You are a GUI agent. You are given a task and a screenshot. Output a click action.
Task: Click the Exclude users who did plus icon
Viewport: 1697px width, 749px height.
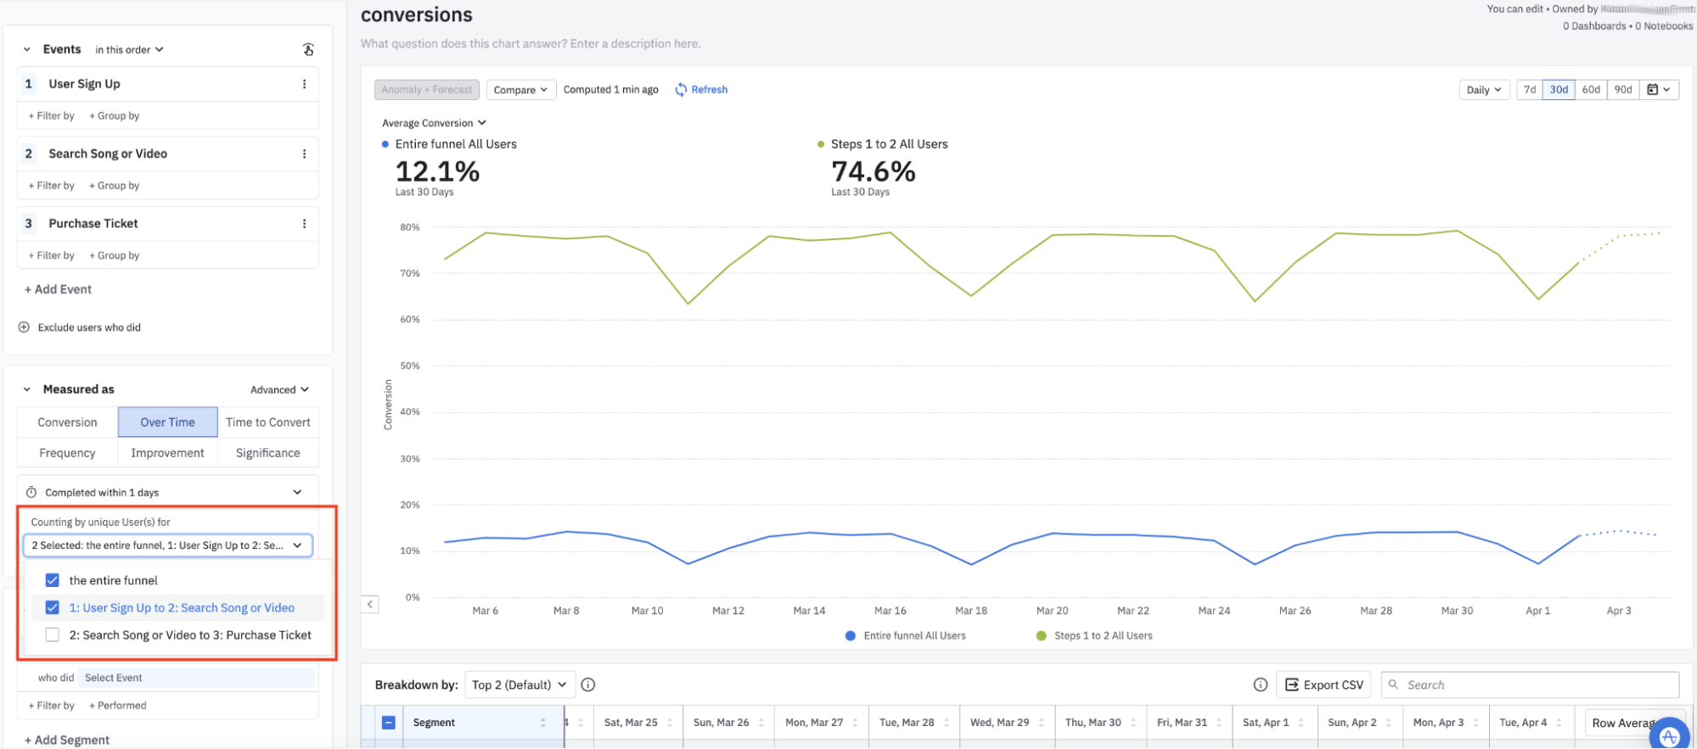pos(24,327)
